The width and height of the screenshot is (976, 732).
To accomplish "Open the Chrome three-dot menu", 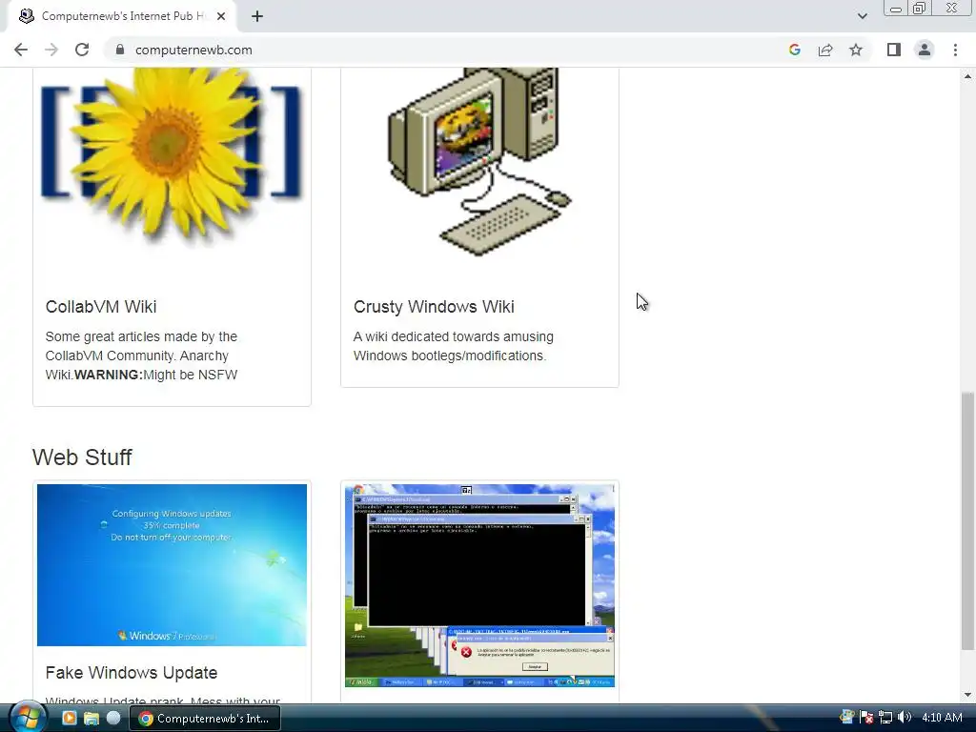I will pyautogui.click(x=955, y=50).
